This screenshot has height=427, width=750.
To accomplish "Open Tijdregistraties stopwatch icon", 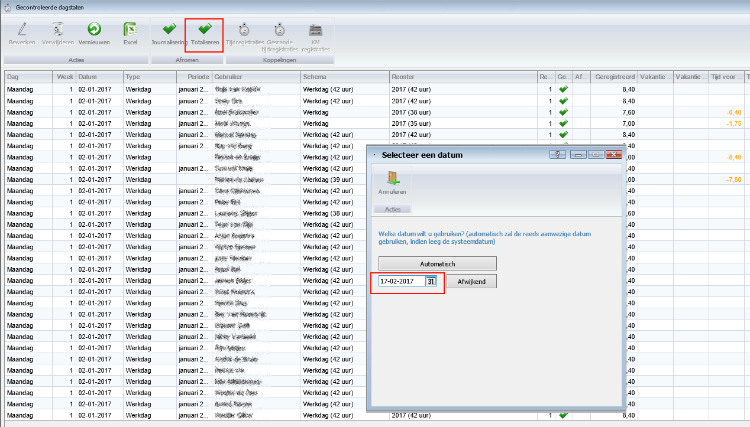I will pos(244,30).
